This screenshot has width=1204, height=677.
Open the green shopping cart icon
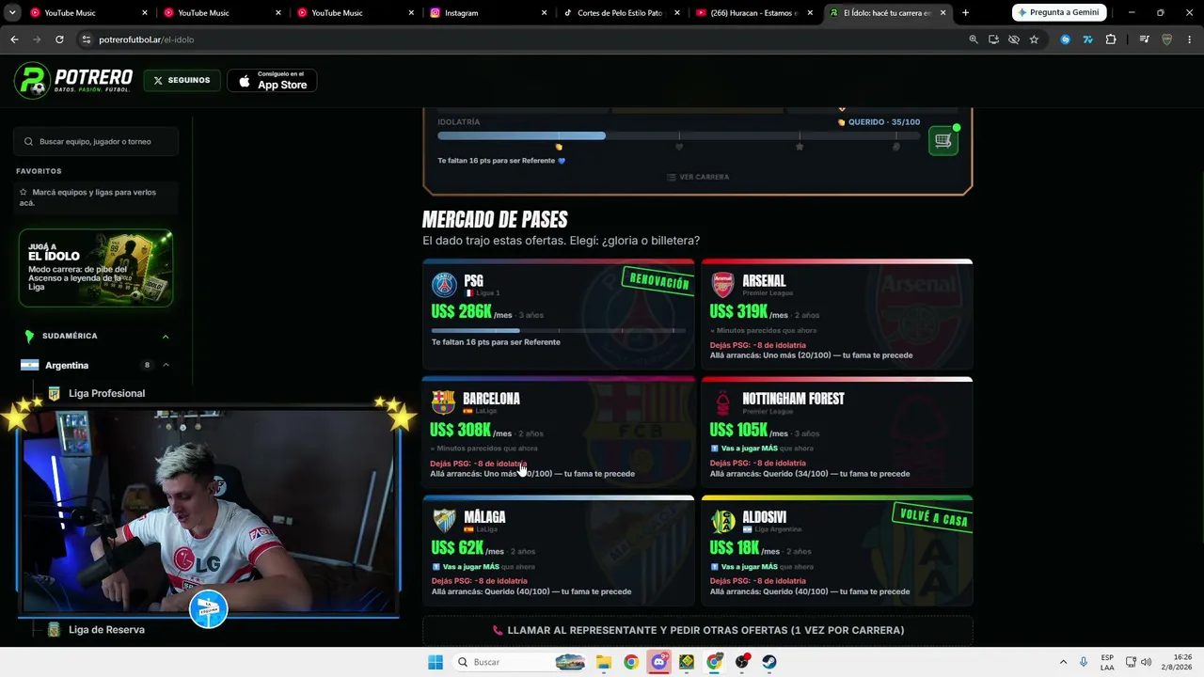(x=943, y=141)
